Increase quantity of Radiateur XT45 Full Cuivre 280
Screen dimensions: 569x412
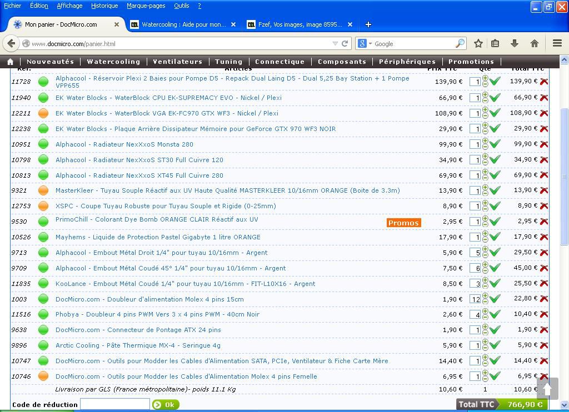(x=485, y=172)
